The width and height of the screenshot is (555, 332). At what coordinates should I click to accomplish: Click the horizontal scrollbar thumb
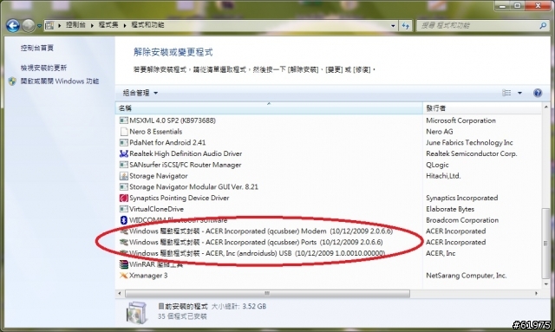[x=267, y=293]
